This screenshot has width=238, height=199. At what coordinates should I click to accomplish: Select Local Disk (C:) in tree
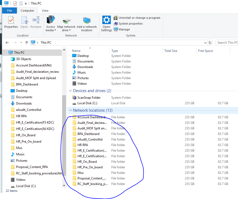26,186
